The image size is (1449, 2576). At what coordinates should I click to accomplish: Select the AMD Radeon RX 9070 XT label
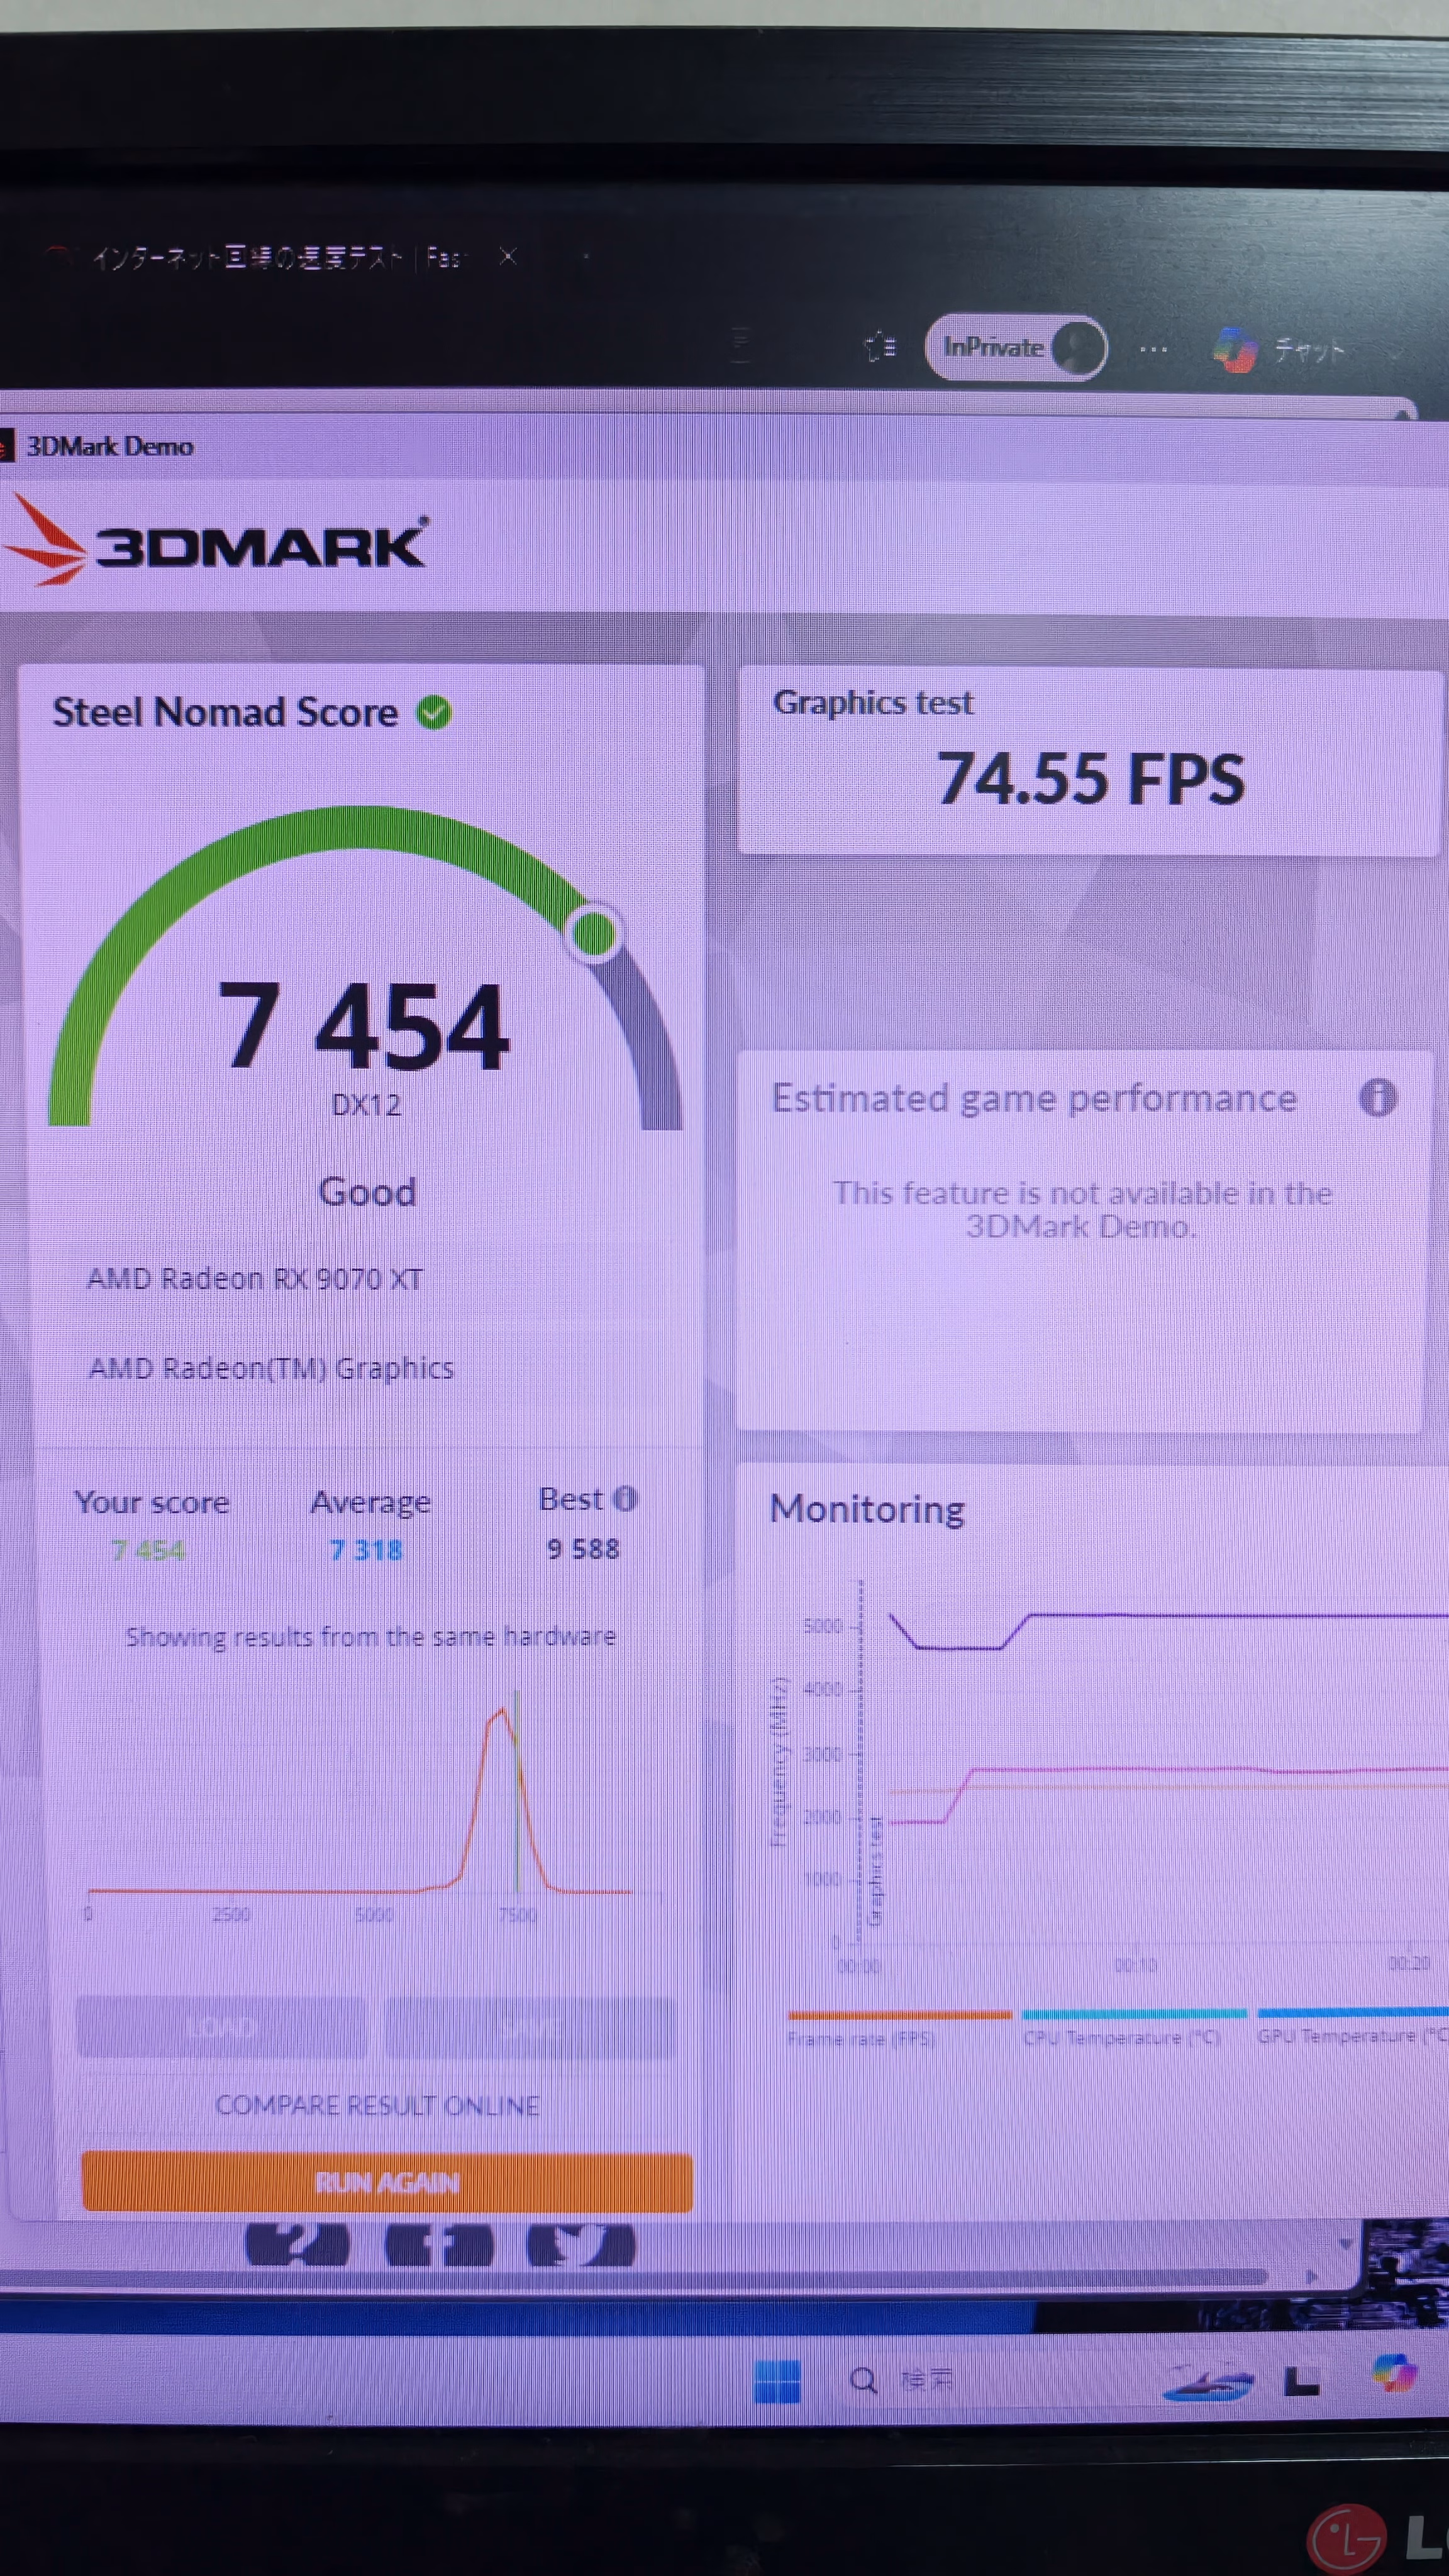[x=255, y=1279]
